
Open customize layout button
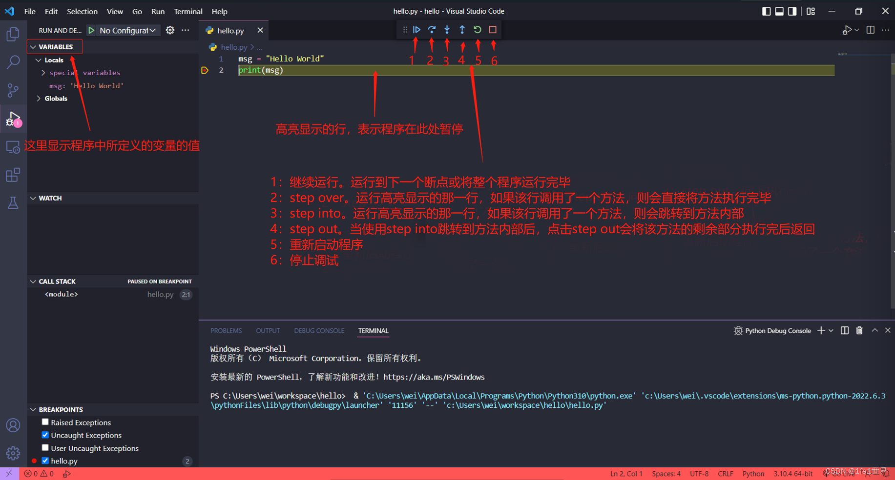[811, 11]
